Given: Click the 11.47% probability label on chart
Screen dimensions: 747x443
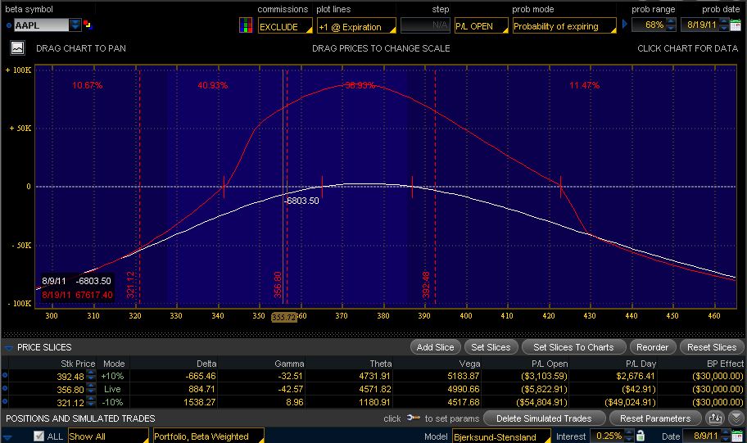Looking at the screenshot, I should [585, 85].
